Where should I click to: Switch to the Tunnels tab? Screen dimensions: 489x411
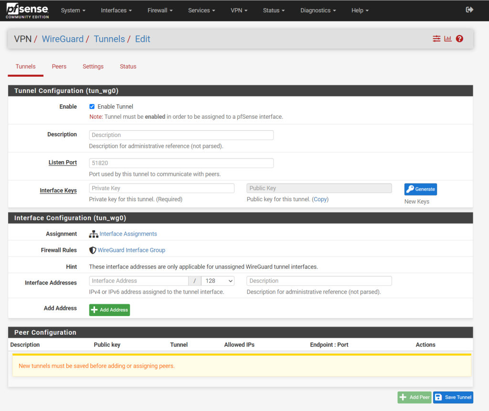coord(26,67)
